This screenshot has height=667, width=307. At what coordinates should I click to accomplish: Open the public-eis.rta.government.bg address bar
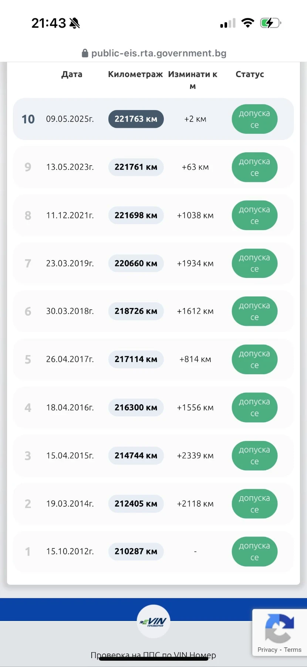point(154,53)
